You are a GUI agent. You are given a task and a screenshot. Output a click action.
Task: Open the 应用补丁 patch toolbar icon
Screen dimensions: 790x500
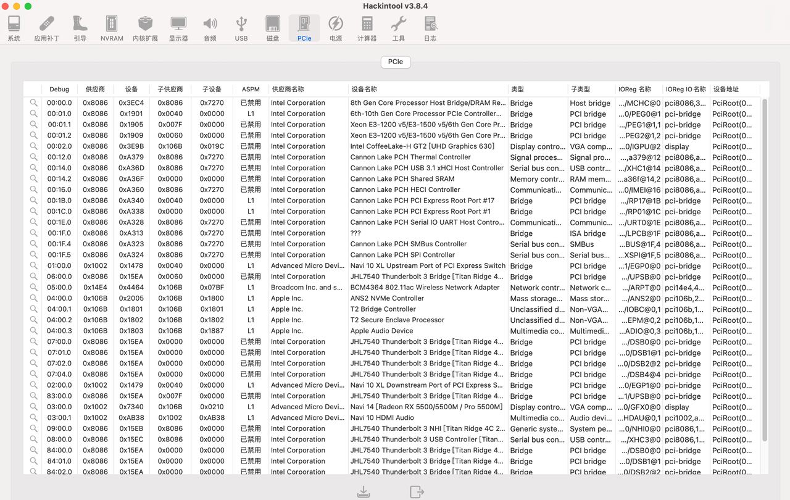47,28
